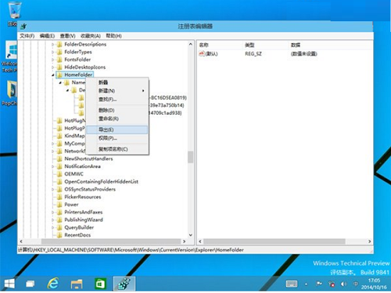Open the 收藏夹(A) menu
Viewport: 391px width, 293px height.
(x=90, y=36)
